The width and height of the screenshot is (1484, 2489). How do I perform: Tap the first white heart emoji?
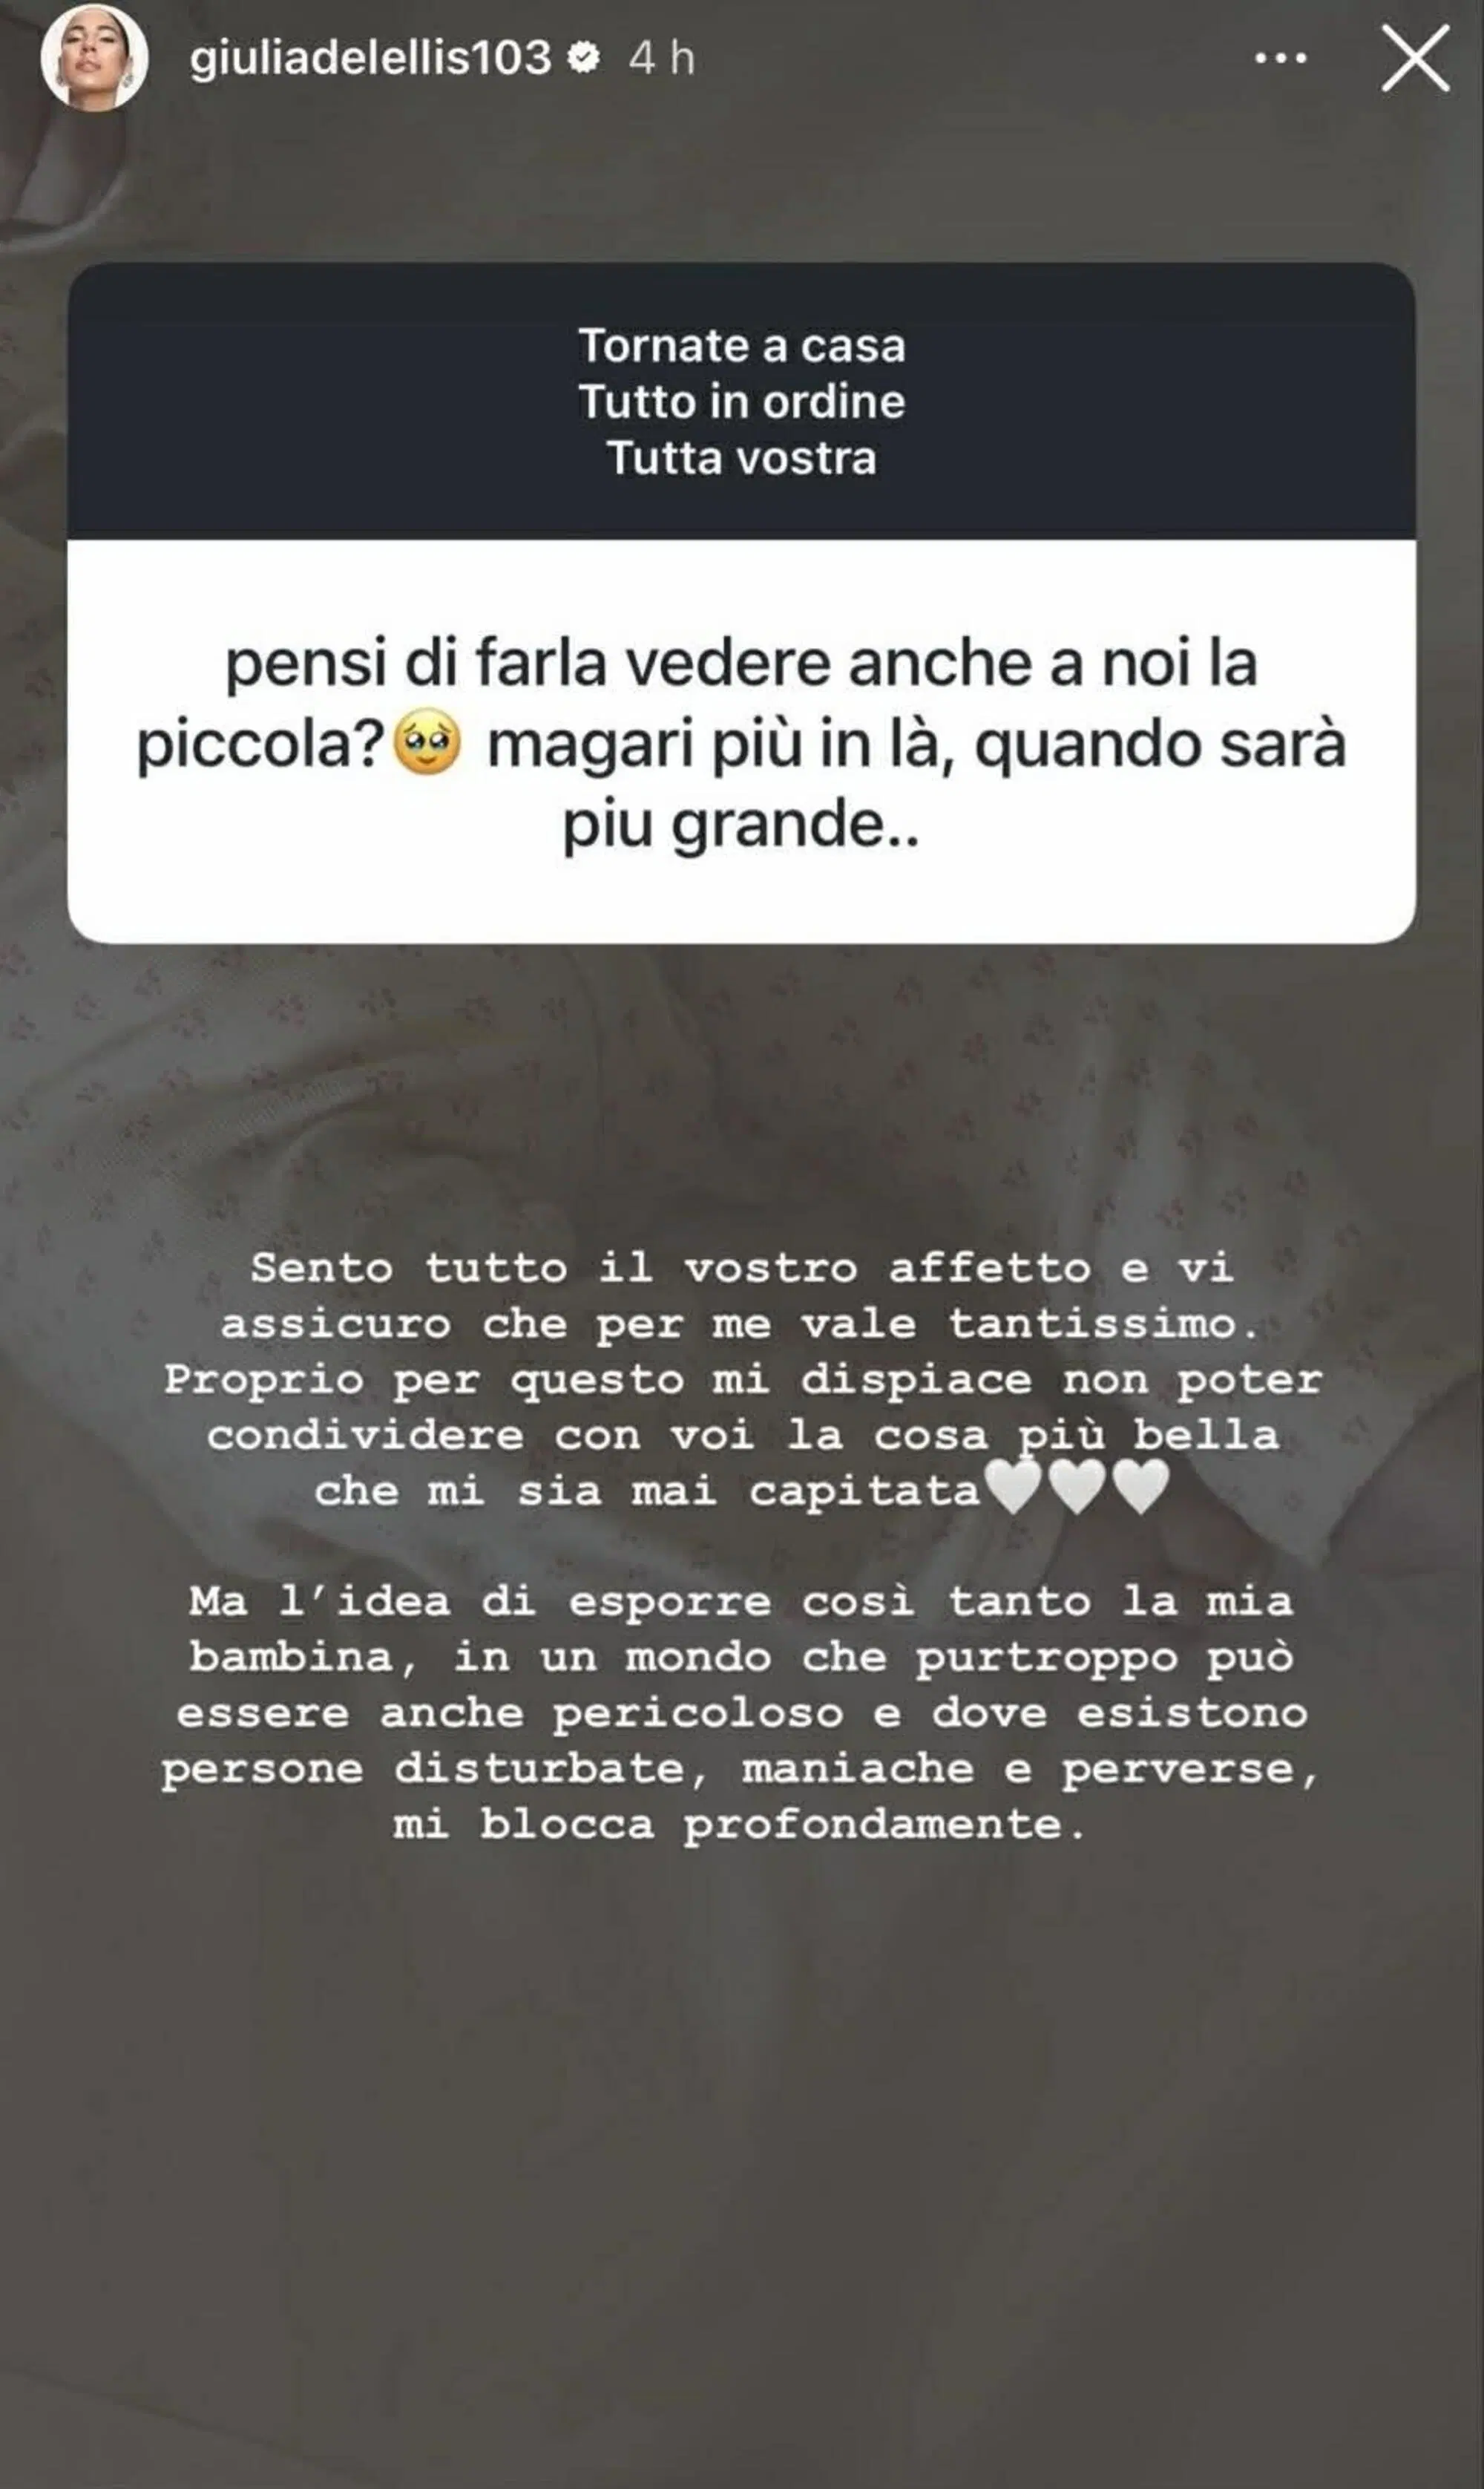click(x=1014, y=1488)
